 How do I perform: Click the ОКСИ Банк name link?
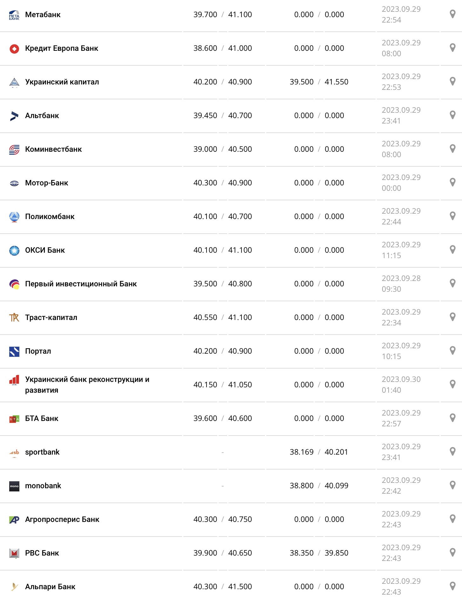45,250
